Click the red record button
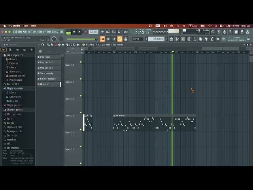Viewport: 253px width, 190px height. coord(86,32)
